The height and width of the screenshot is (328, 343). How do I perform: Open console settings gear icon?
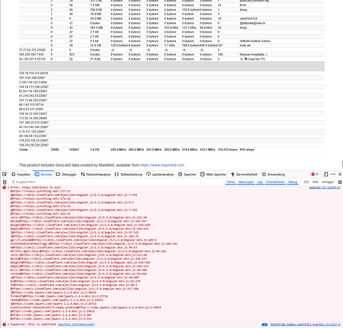tap(340, 182)
